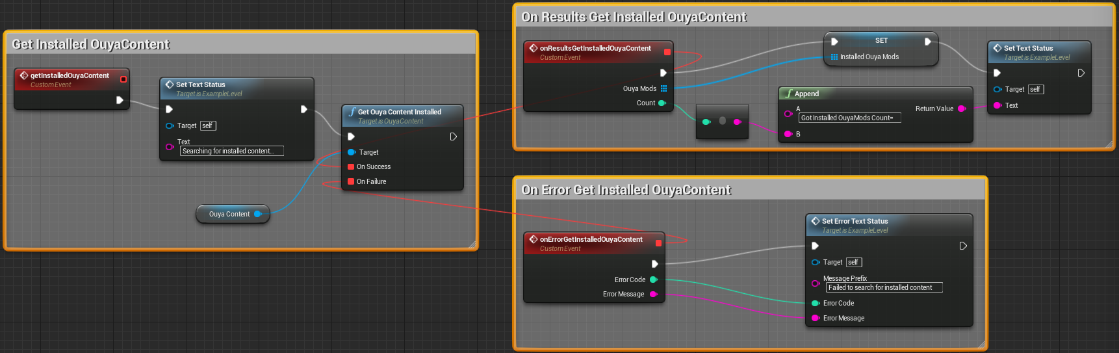This screenshot has width=1119, height=353.
Task: Click the On Failure delegate pin
Action: (351, 181)
